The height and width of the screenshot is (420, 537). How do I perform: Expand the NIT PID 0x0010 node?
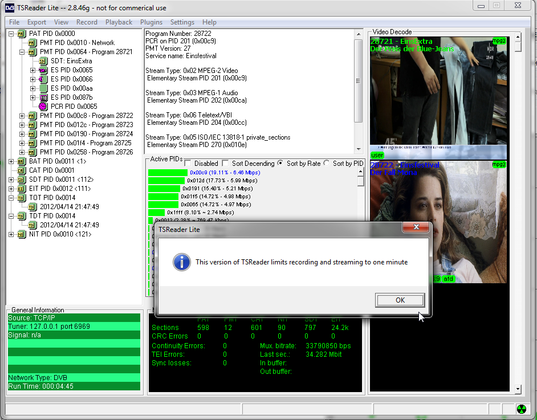pos(11,234)
